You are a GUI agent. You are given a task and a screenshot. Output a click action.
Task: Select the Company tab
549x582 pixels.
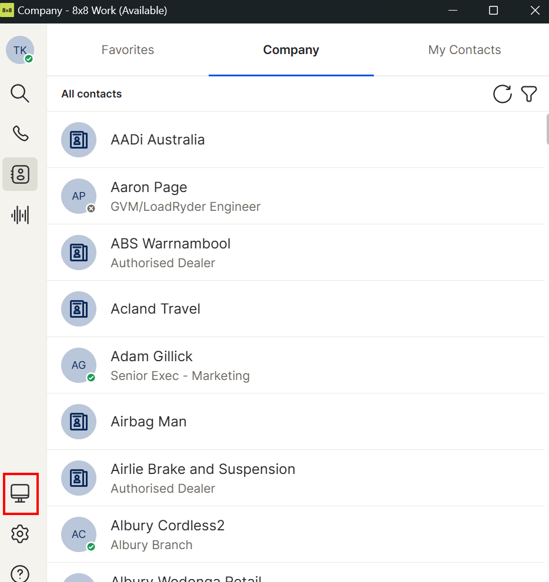click(291, 50)
